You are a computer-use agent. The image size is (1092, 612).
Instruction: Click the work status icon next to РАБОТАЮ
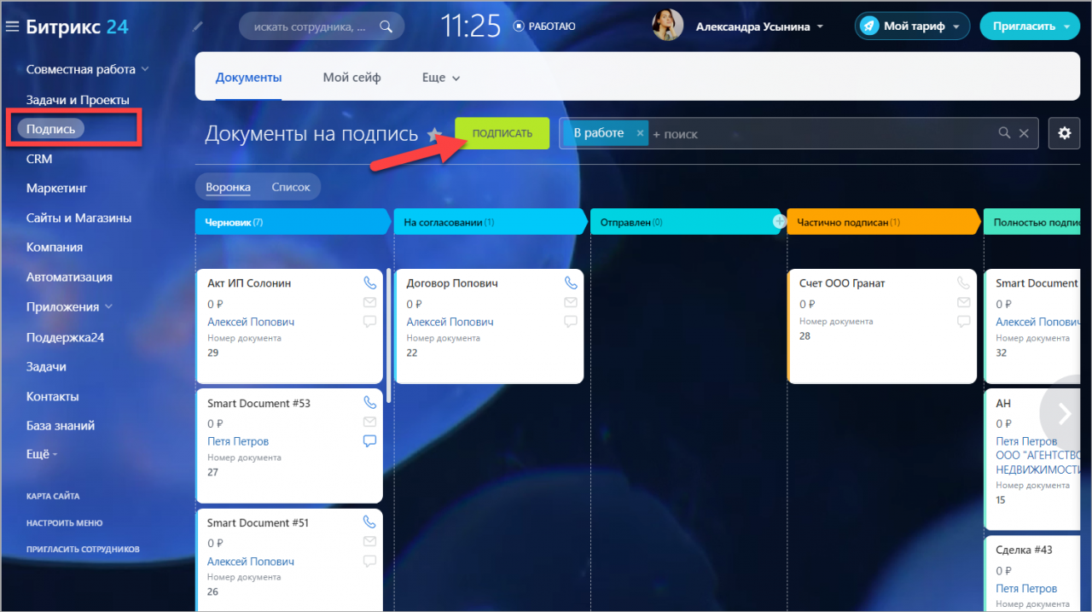pos(519,26)
